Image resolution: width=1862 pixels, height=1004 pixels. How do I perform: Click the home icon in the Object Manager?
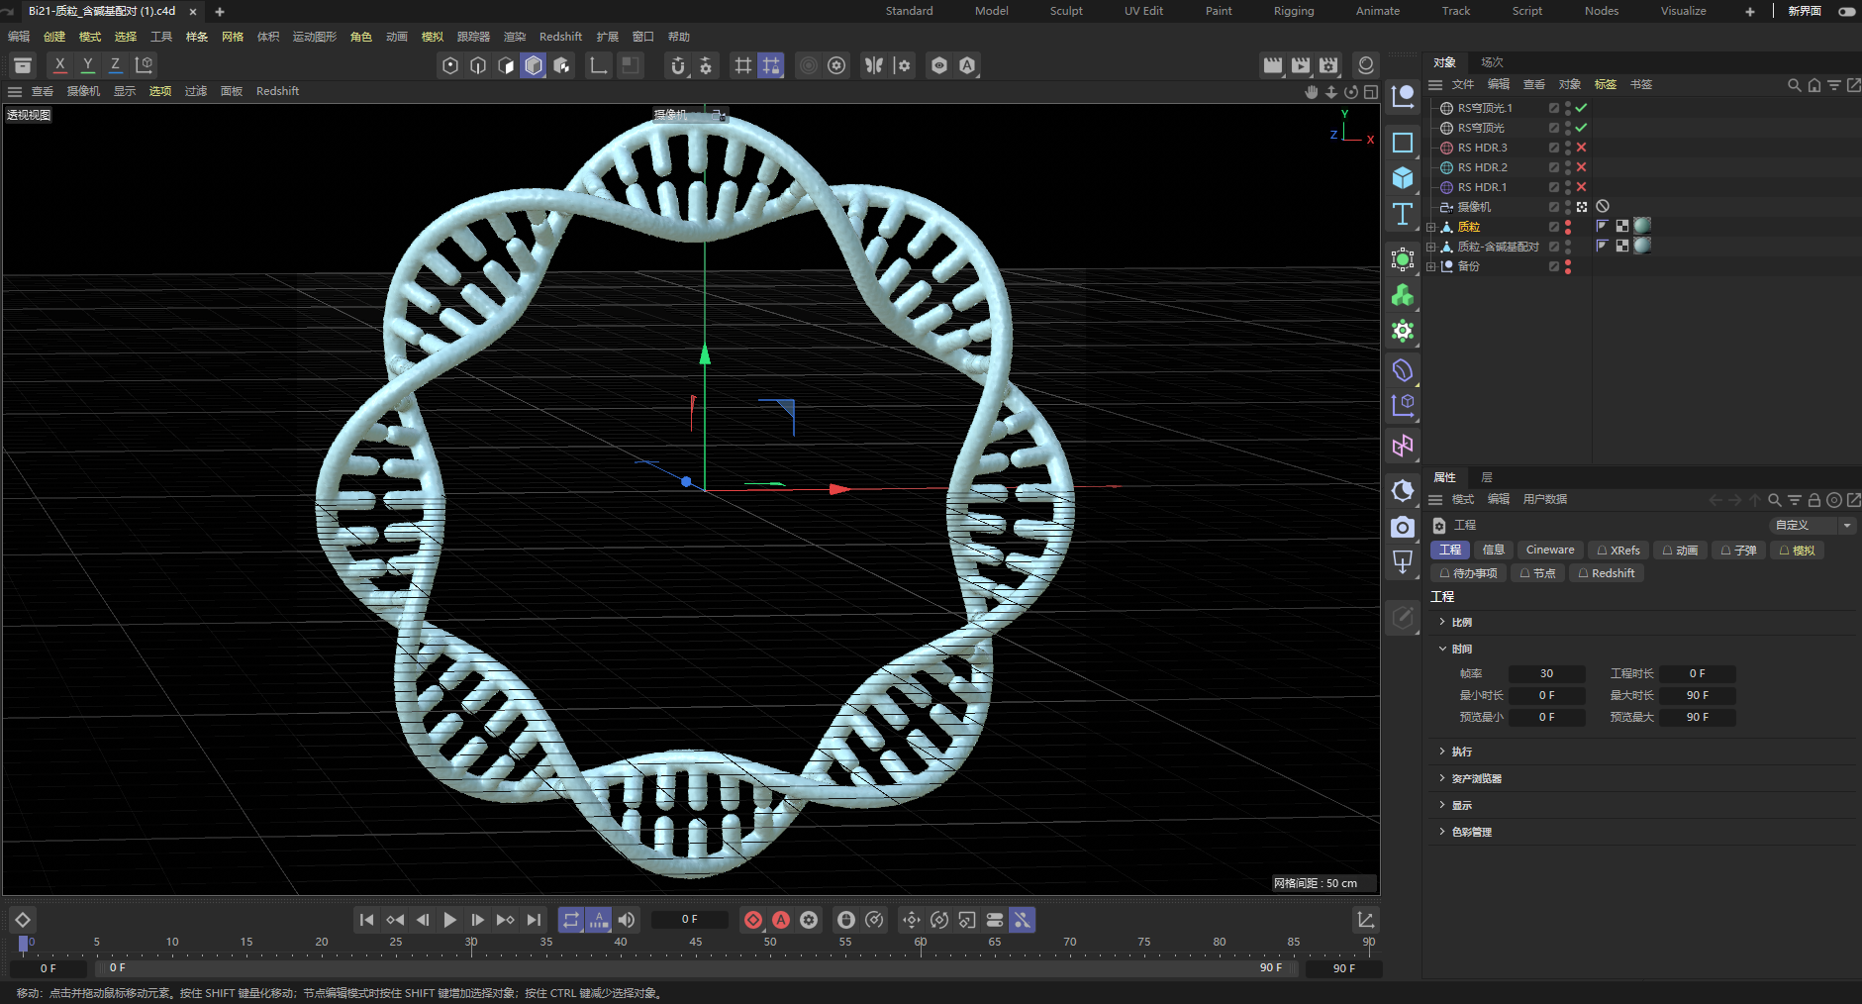coord(1814,85)
